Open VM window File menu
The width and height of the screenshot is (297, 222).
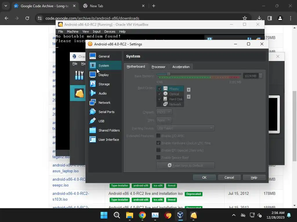(x=61, y=32)
